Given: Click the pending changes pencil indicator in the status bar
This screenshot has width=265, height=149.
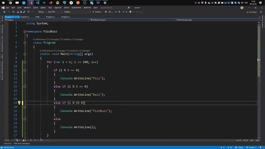Looking at the screenshot, I should 229,147.
